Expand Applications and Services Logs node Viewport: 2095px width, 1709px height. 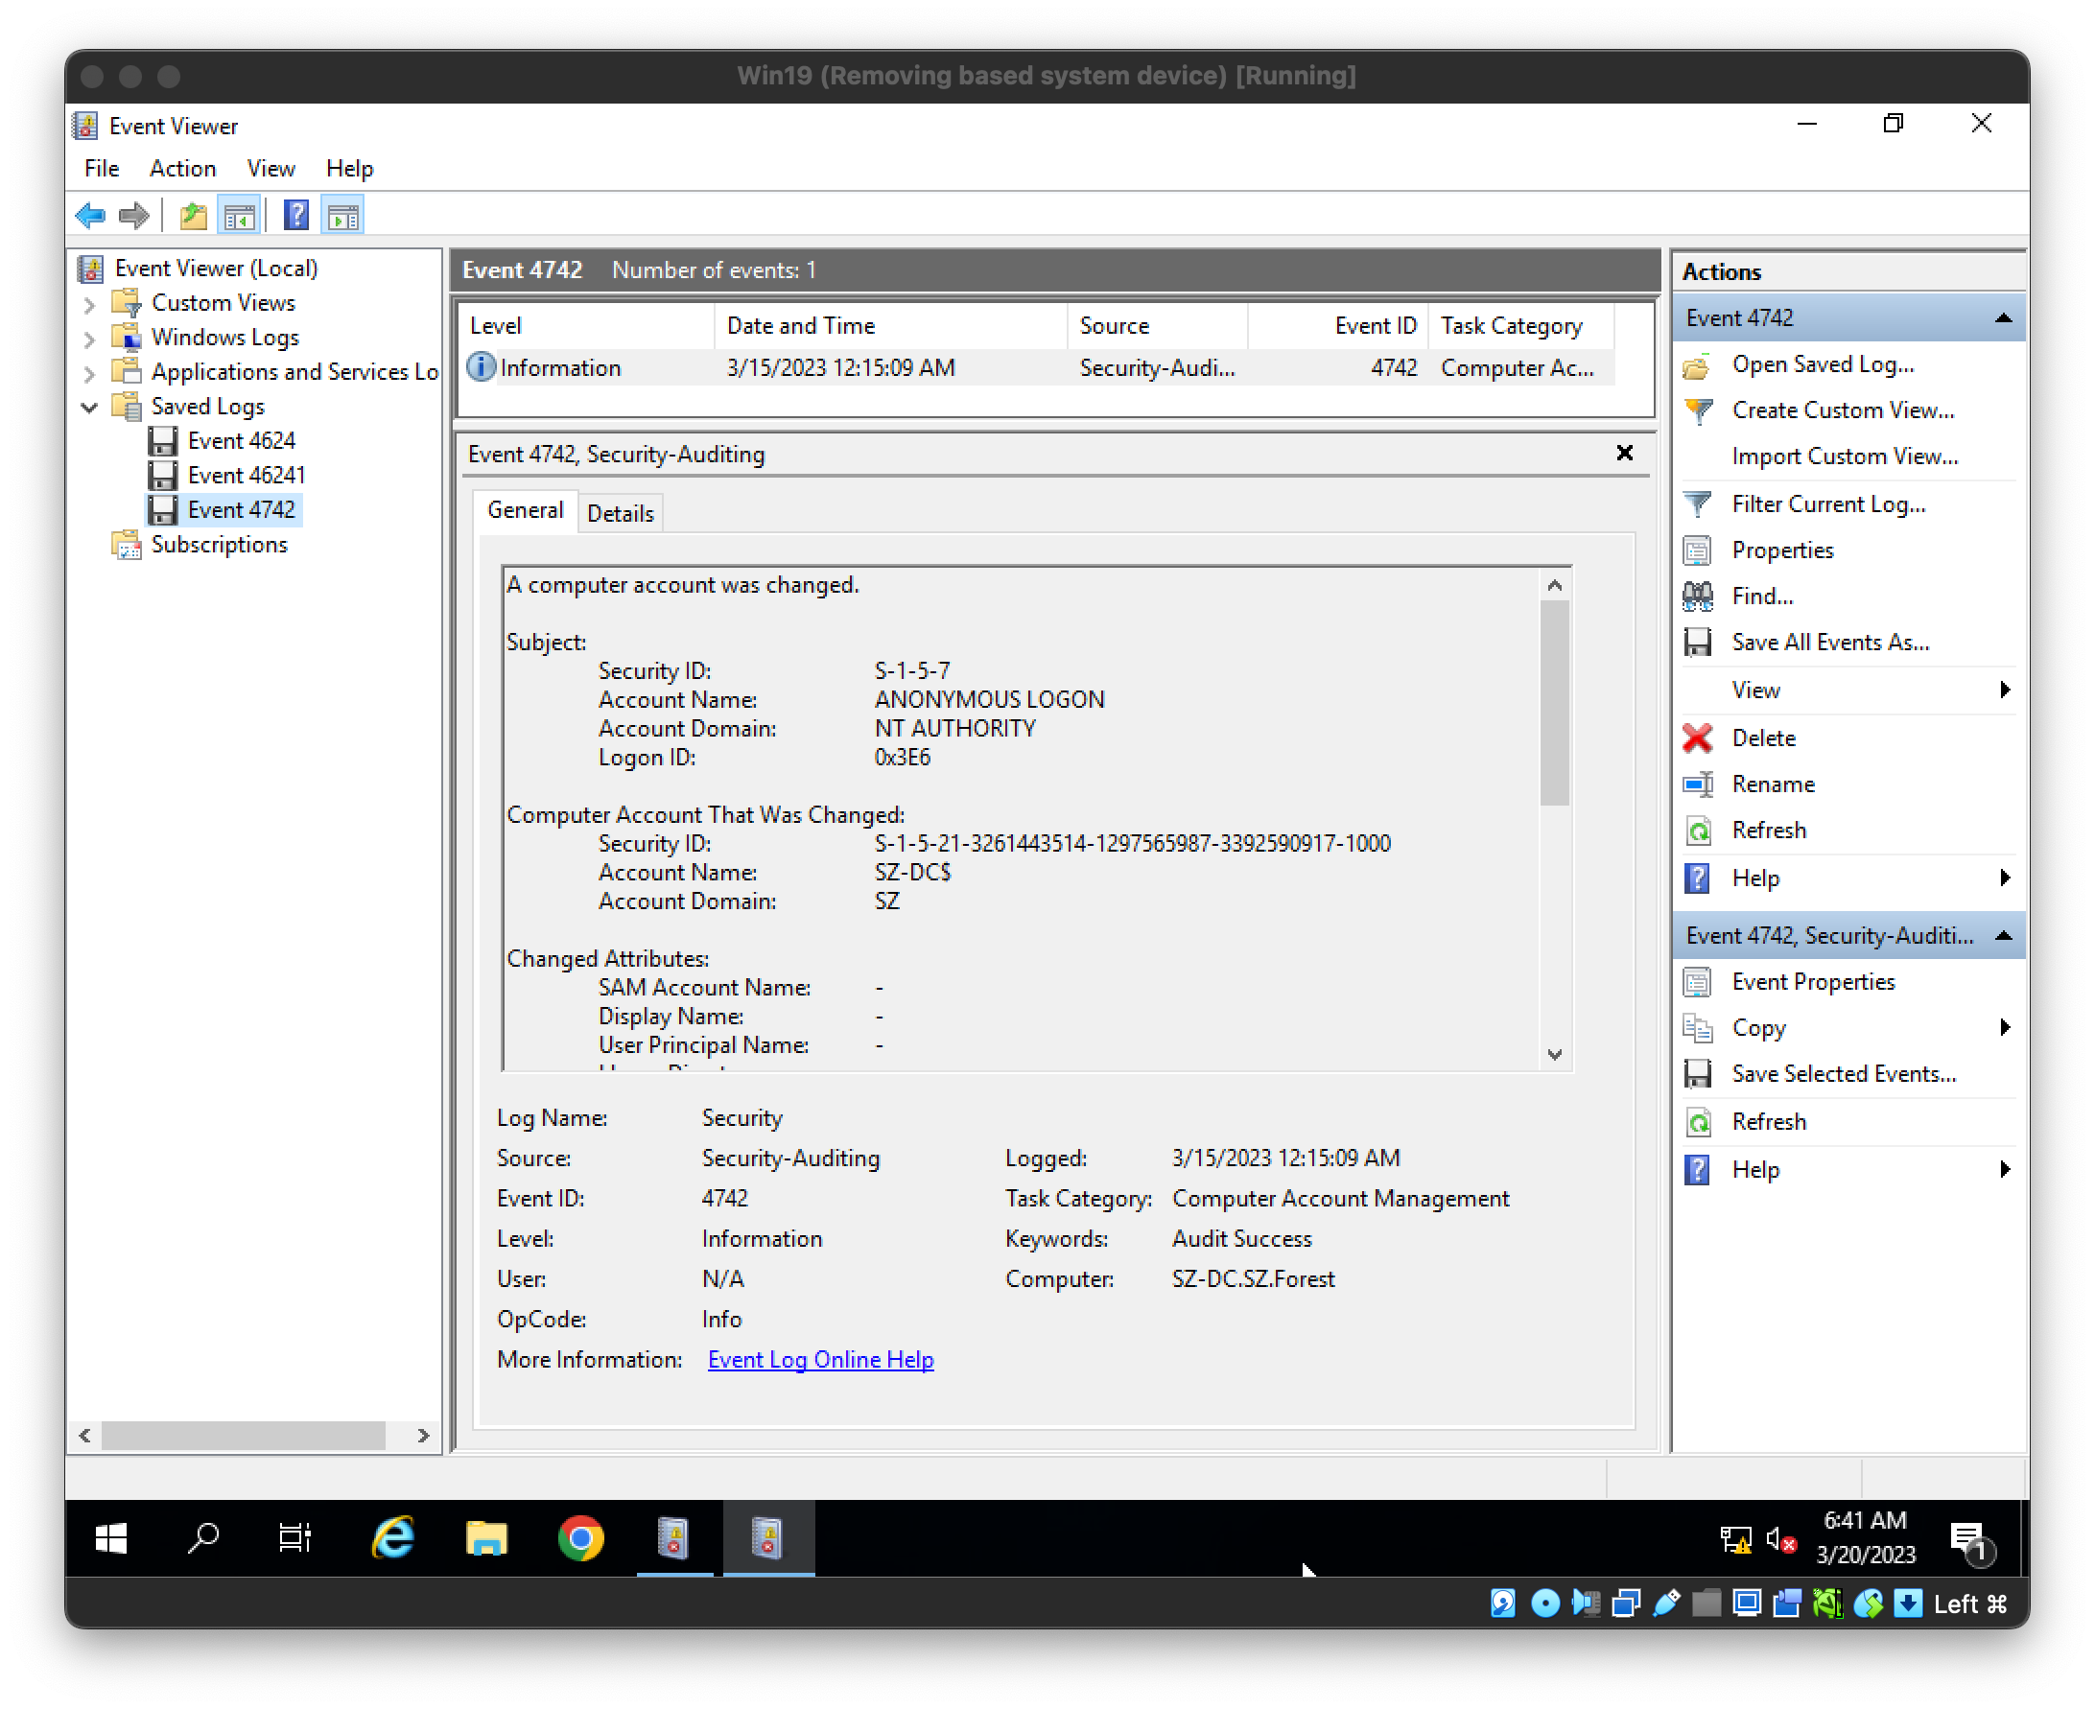coord(89,374)
